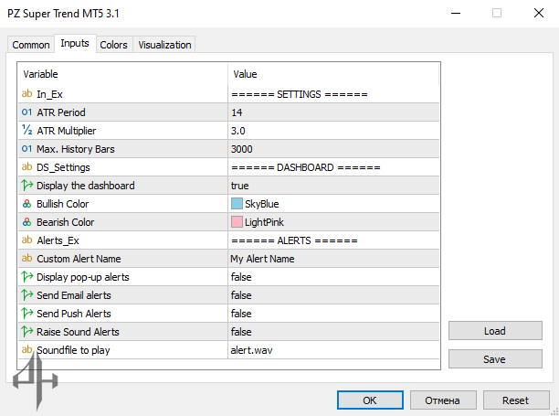Screen dimensions: 559x416
Task: Toggle the Send Push Alerts false value
Action: pyautogui.click(x=241, y=314)
